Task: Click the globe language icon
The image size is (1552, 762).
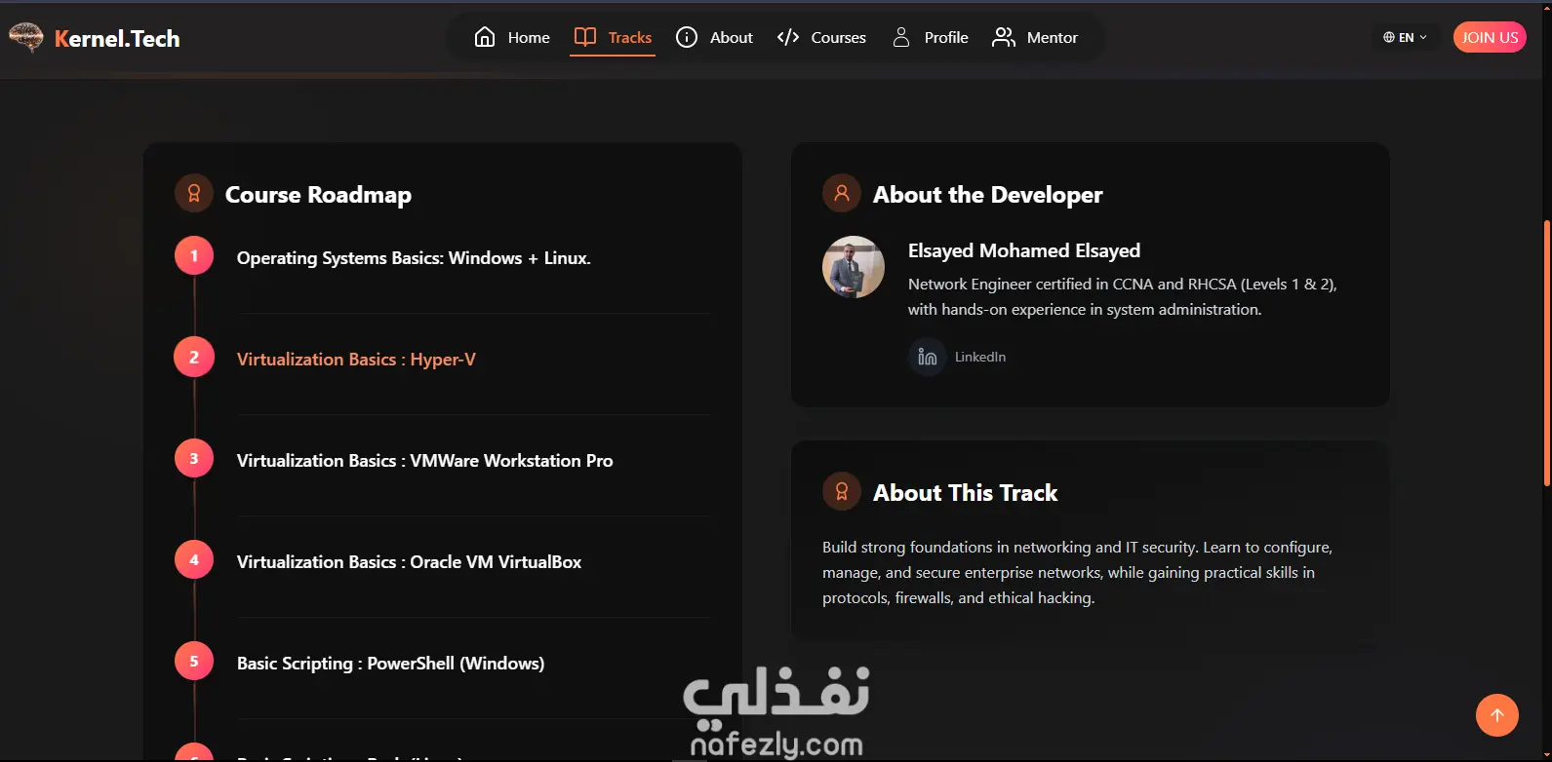Action: coord(1389,37)
